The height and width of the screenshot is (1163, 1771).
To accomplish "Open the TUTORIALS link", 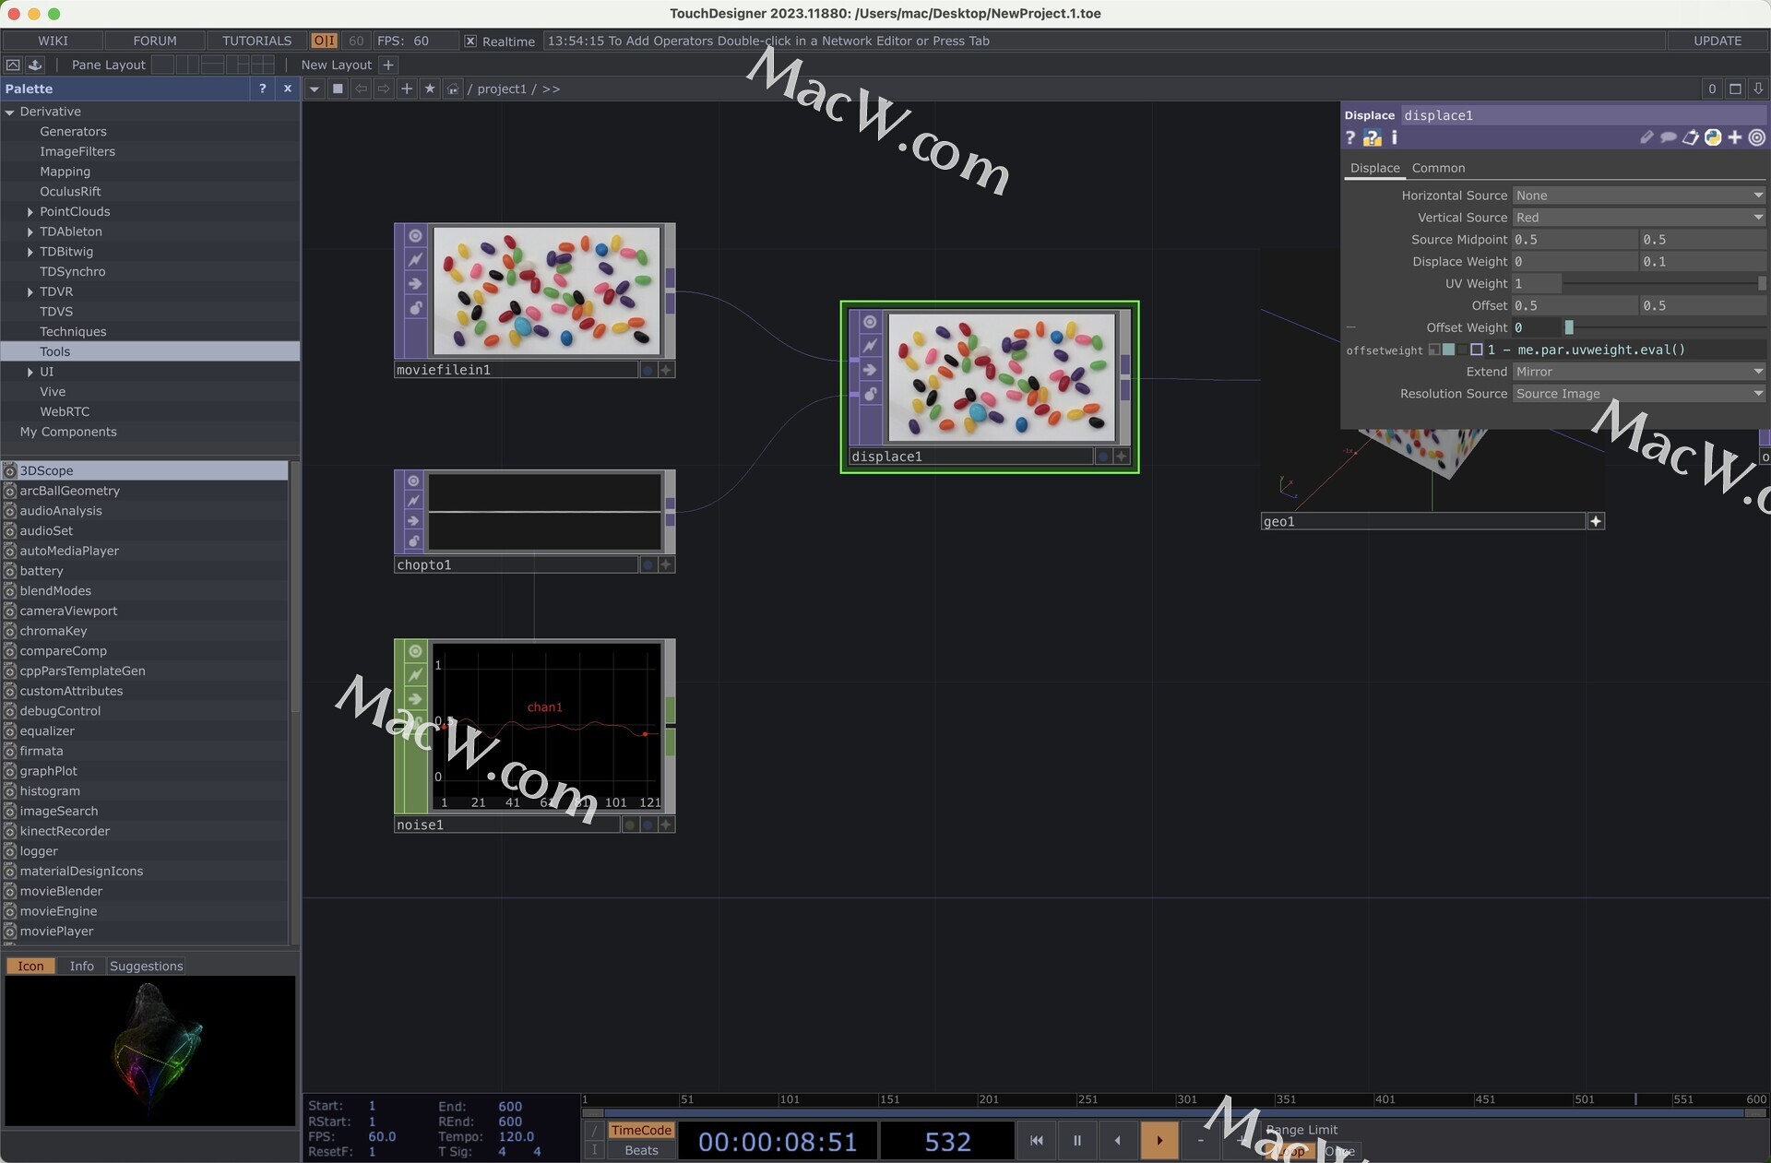I will coord(256,41).
